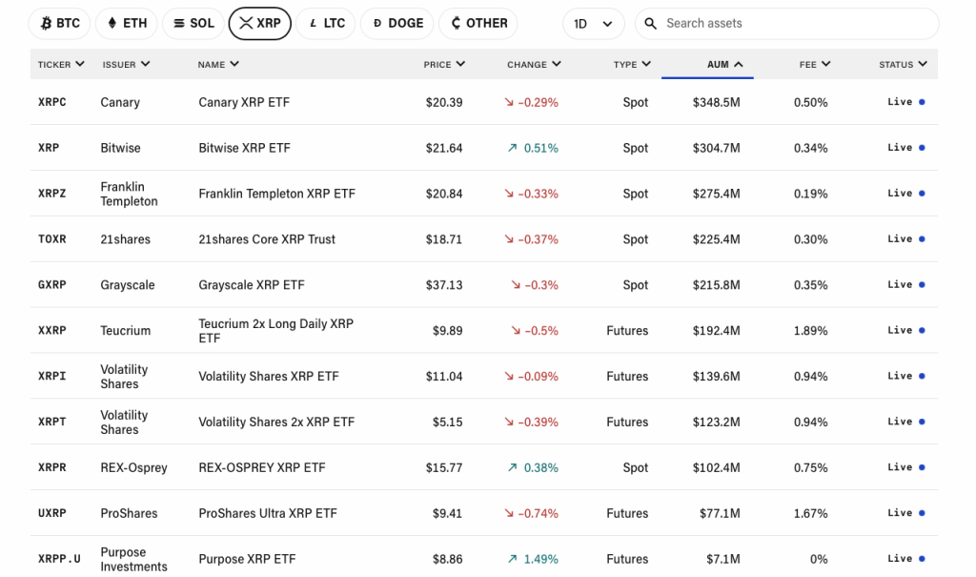Click the XRPZ ticker symbol

pos(52,194)
